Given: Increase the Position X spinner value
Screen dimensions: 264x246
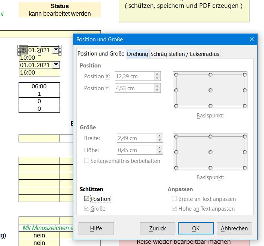Looking at the screenshot, I should click(158, 74).
